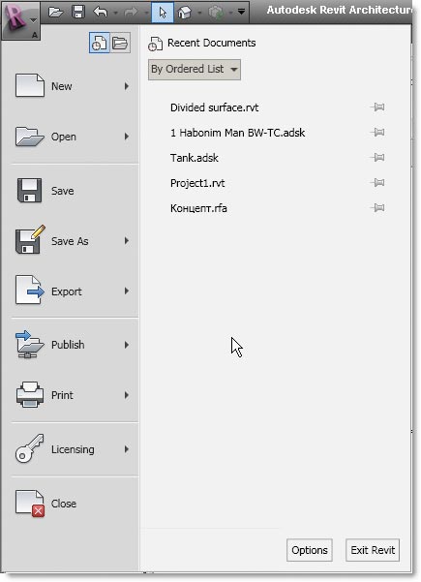Click the Undo arrow icon
Screen dimensions: 421x582
coord(101,13)
